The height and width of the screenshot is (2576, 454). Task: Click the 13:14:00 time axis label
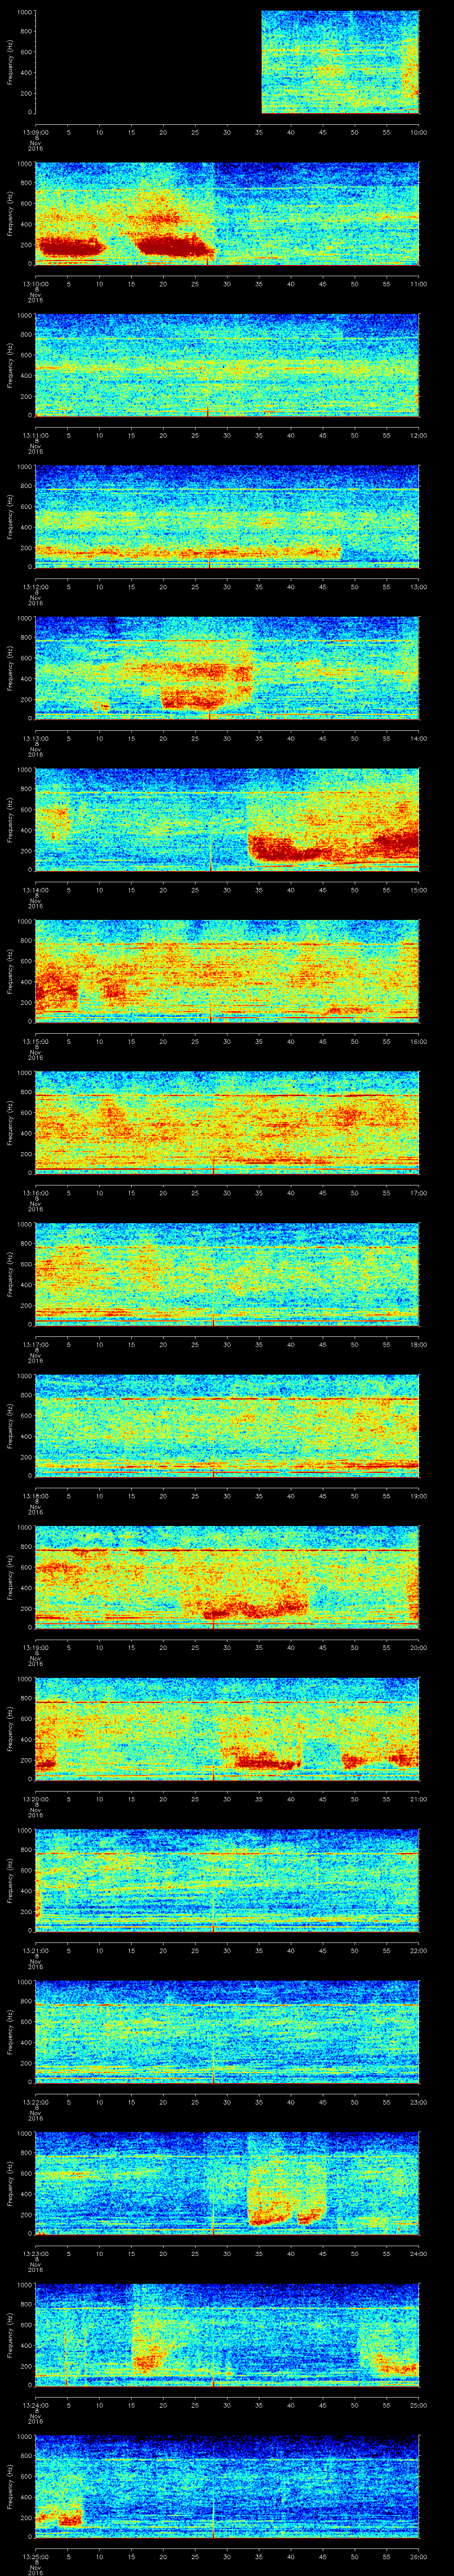point(35,890)
